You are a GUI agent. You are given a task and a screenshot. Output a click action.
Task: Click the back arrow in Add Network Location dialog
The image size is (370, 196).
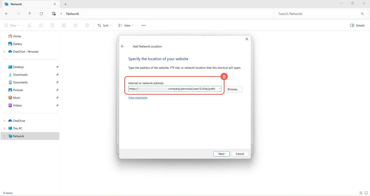[123, 46]
